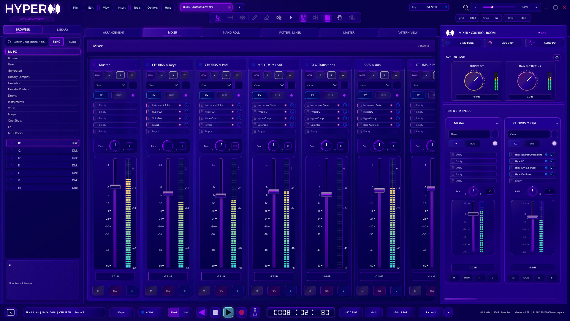This screenshot has width=570, height=321.
Task: Open Control Room settings gear icon
Action: (557, 57)
